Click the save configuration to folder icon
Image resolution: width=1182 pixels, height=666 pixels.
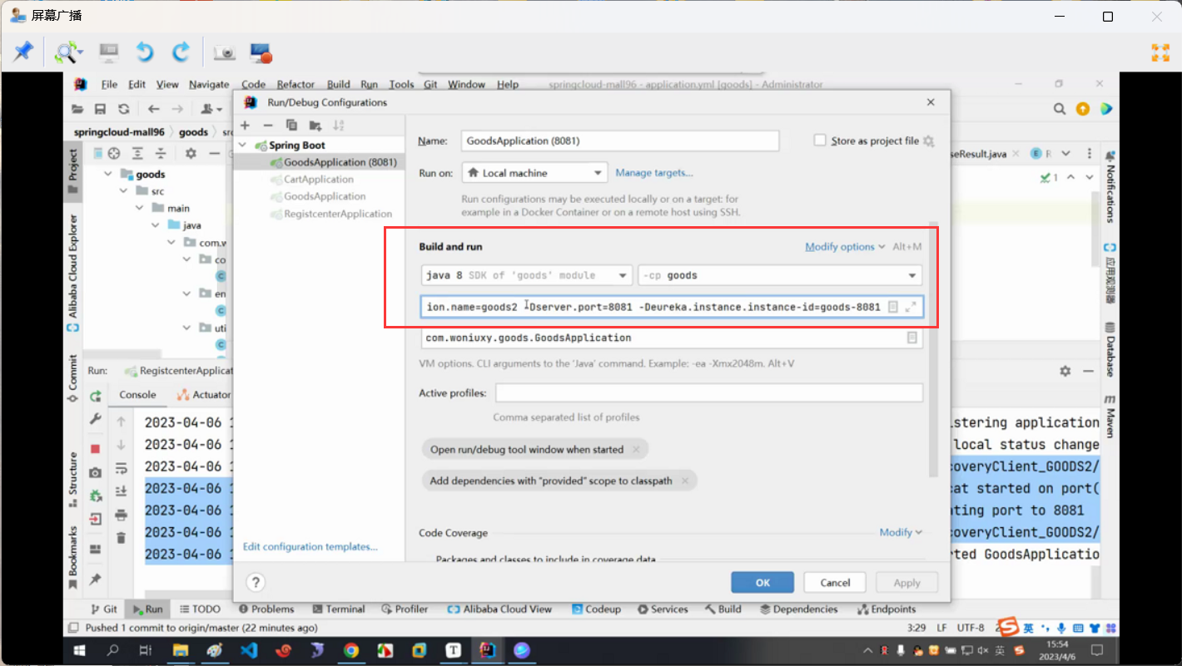(315, 126)
